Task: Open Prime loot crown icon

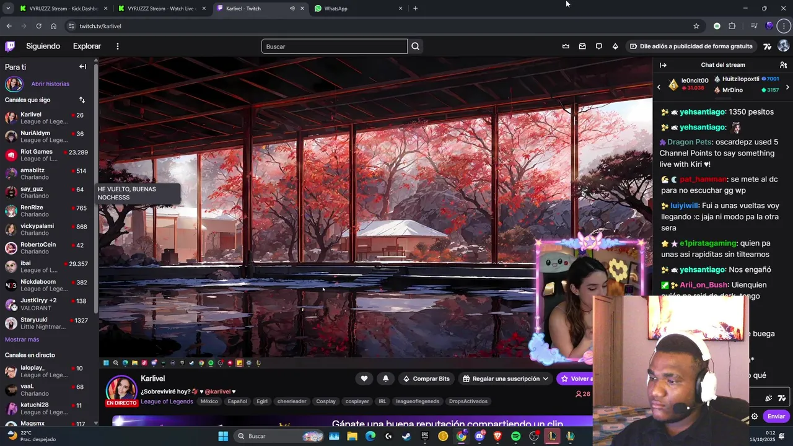Action: 566,46
